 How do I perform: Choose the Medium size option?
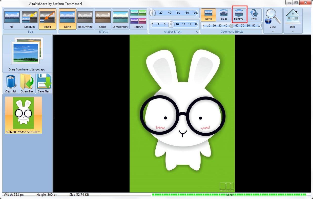30,19
